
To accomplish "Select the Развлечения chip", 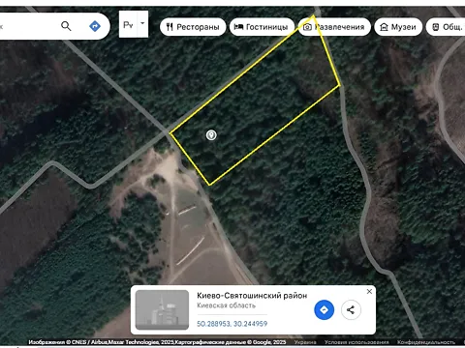I will pos(334,27).
